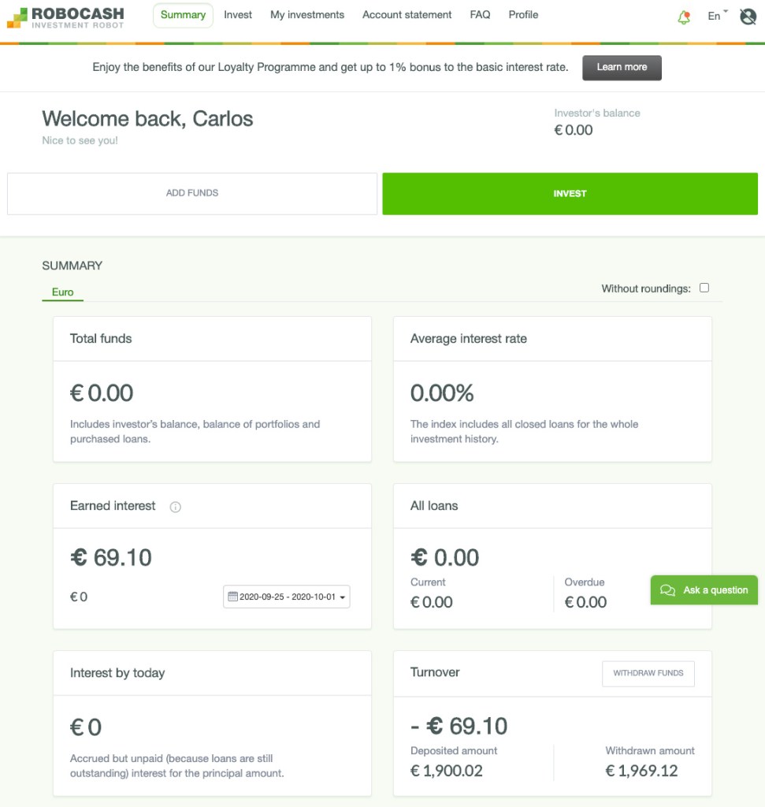Go to Account statement
The image size is (765, 807).
406,15
